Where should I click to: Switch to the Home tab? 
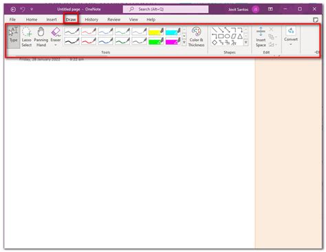pos(32,20)
